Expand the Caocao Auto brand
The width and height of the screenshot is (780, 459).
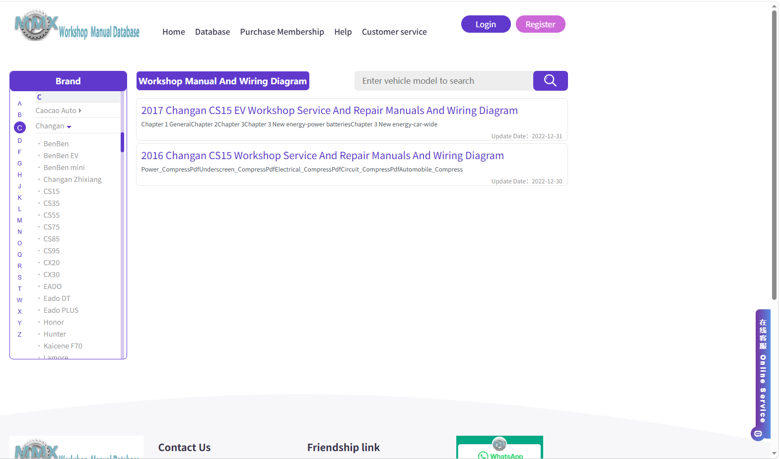point(58,111)
